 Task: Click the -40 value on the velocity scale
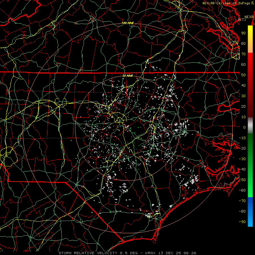242,169
